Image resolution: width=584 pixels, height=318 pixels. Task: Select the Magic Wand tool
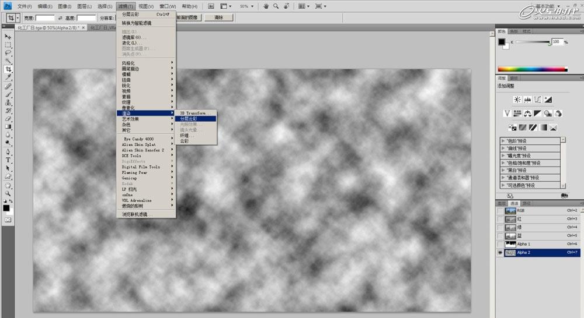[8, 61]
